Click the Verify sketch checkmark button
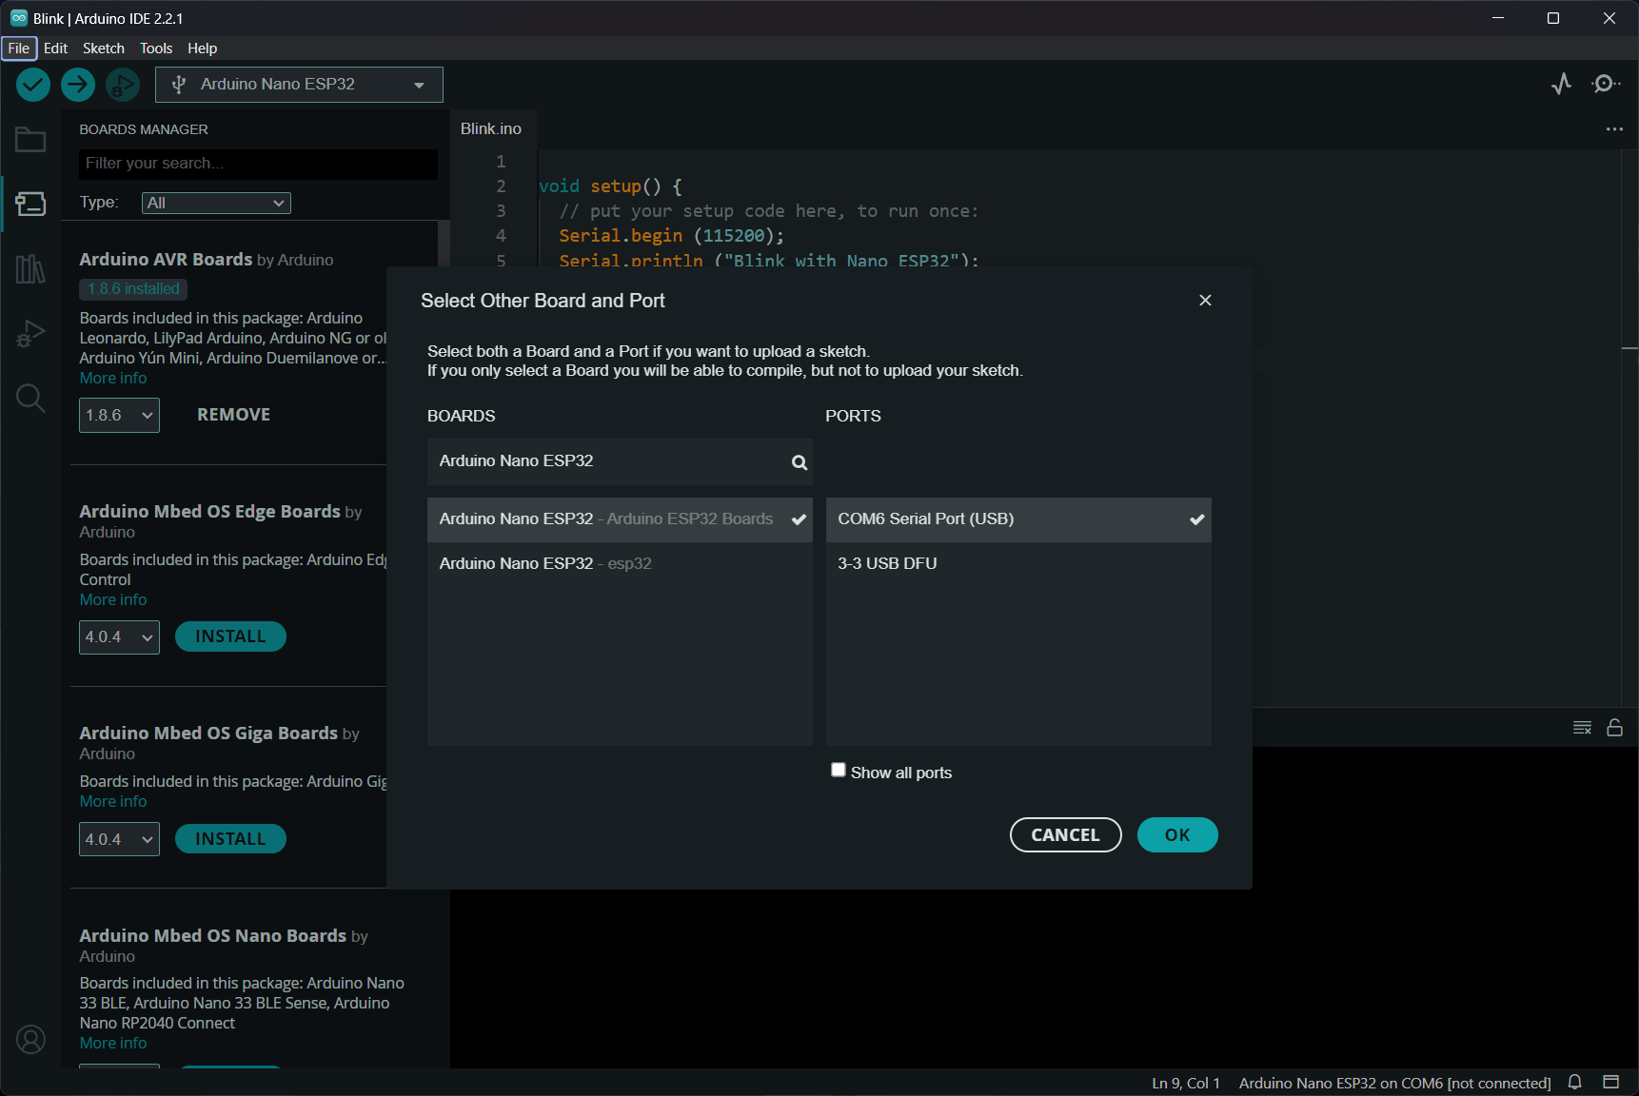This screenshot has height=1096, width=1639. 33,85
